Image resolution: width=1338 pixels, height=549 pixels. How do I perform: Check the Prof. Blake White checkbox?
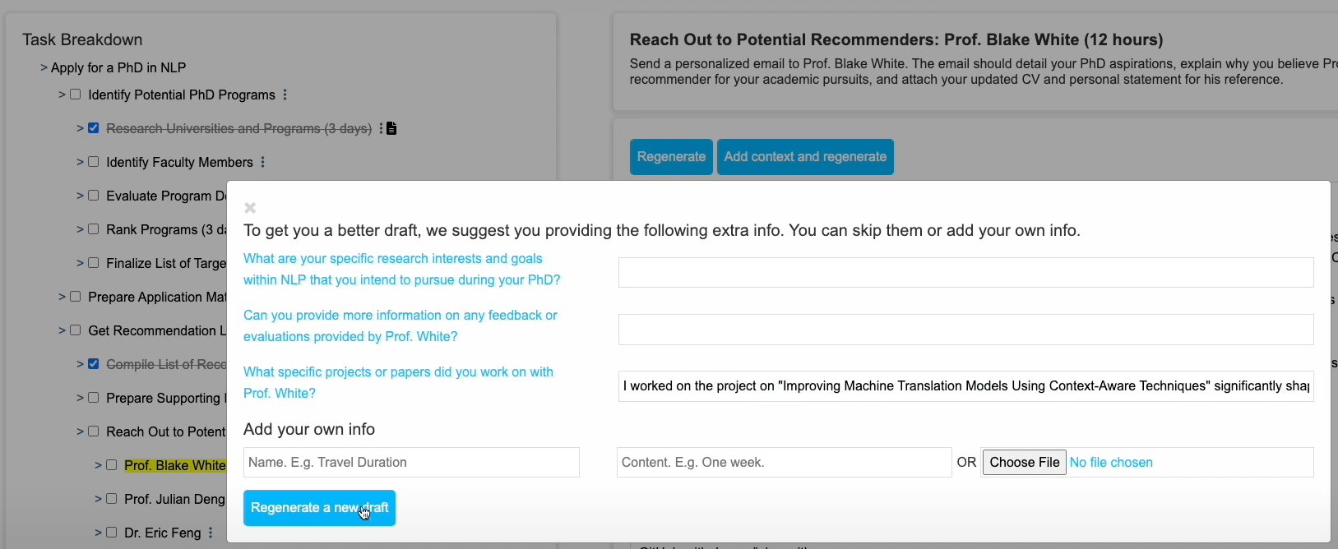coord(112,465)
